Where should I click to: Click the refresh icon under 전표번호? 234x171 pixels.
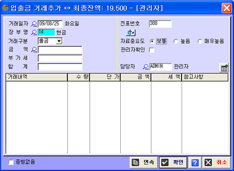coord(131,33)
